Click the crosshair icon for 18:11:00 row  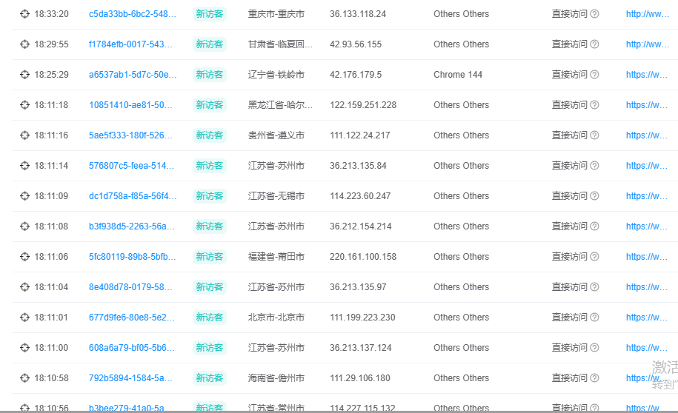click(x=24, y=348)
